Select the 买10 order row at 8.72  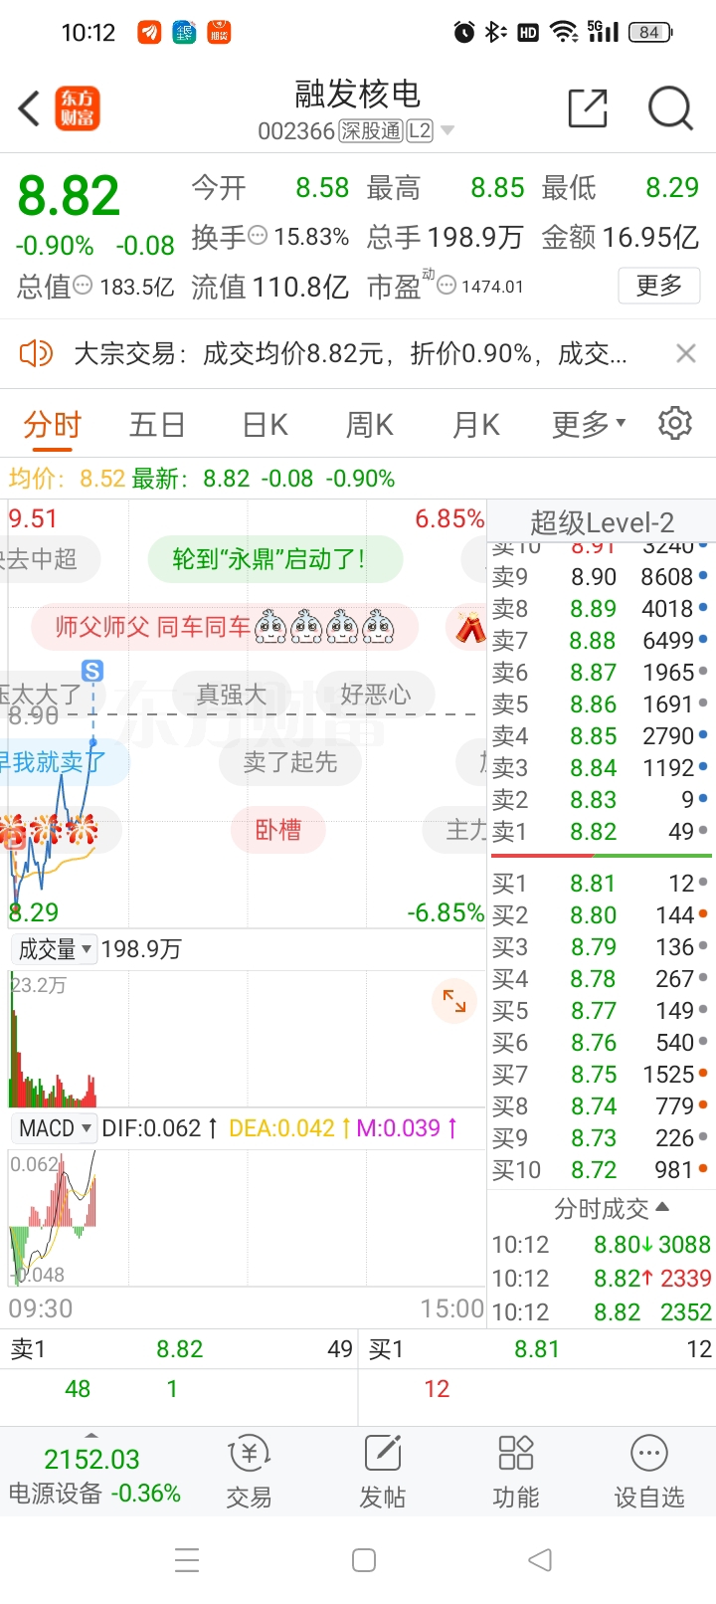tap(601, 1170)
